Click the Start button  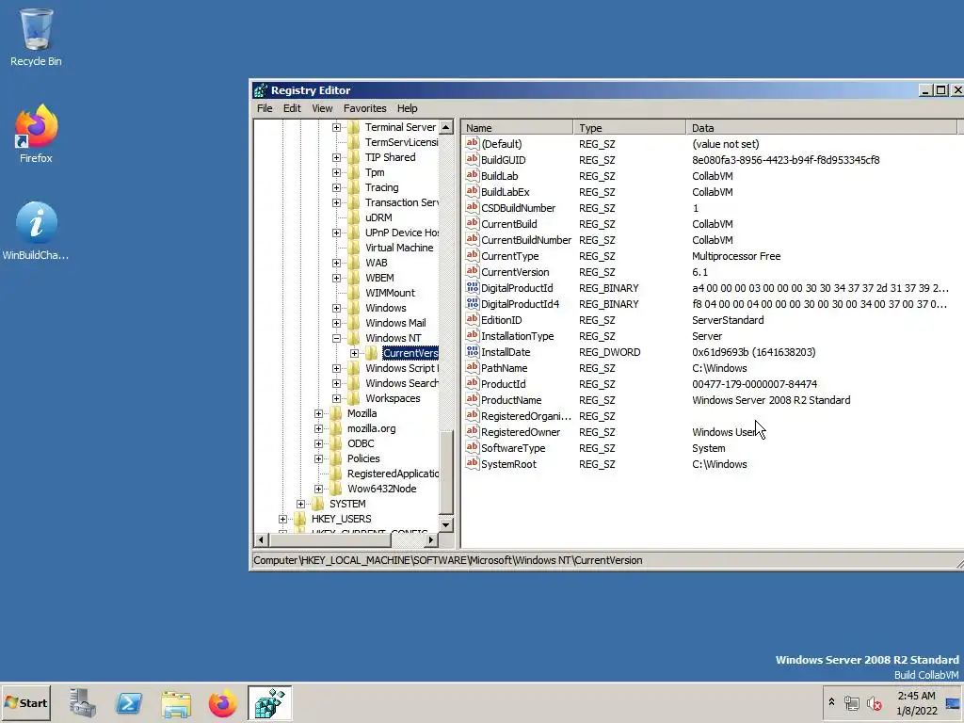tap(25, 702)
